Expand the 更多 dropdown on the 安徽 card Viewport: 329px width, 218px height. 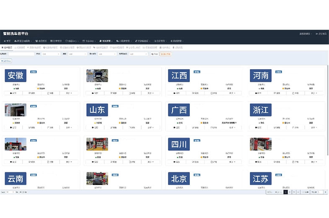(69, 93)
